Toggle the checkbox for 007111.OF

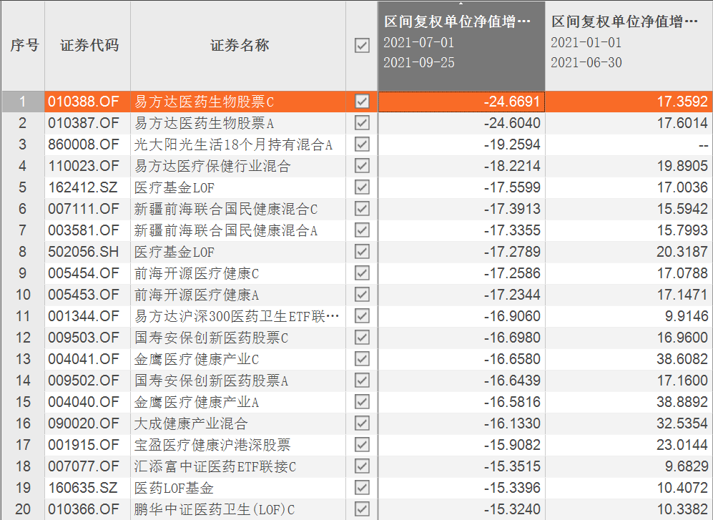coord(362,208)
